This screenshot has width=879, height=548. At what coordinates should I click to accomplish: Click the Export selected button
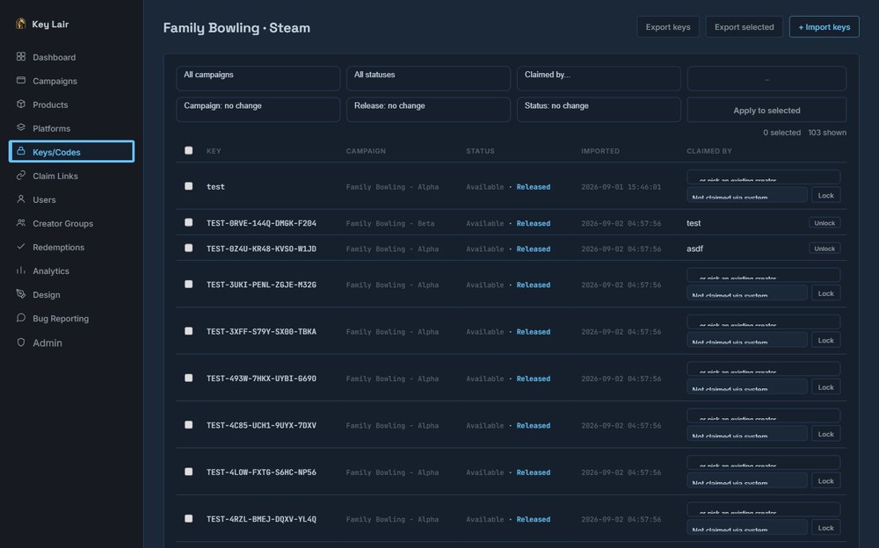point(744,27)
